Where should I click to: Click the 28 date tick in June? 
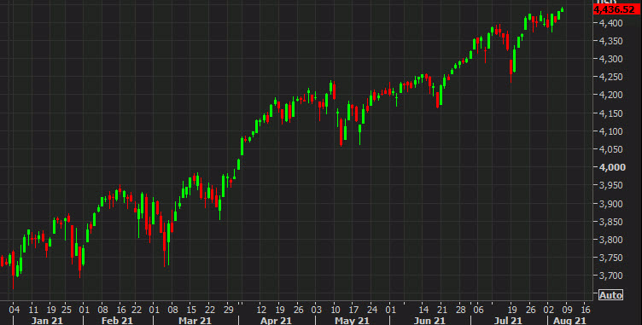(x=461, y=309)
